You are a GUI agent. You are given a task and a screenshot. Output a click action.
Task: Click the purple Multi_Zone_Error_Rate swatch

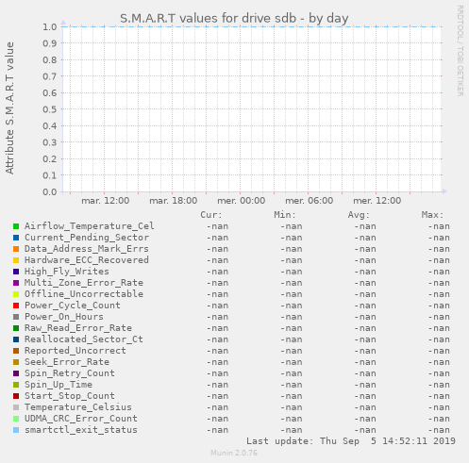click(16, 283)
